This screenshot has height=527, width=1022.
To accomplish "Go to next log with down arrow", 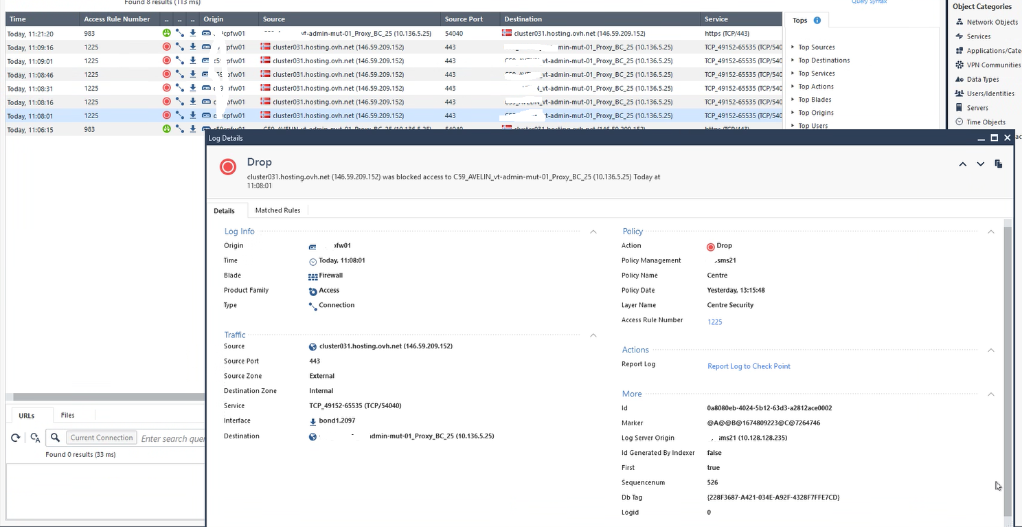I will click(980, 164).
